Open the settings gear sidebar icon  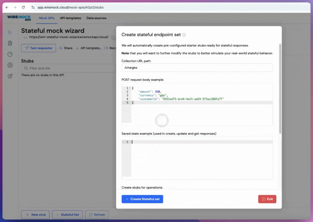click(x=10, y=65)
